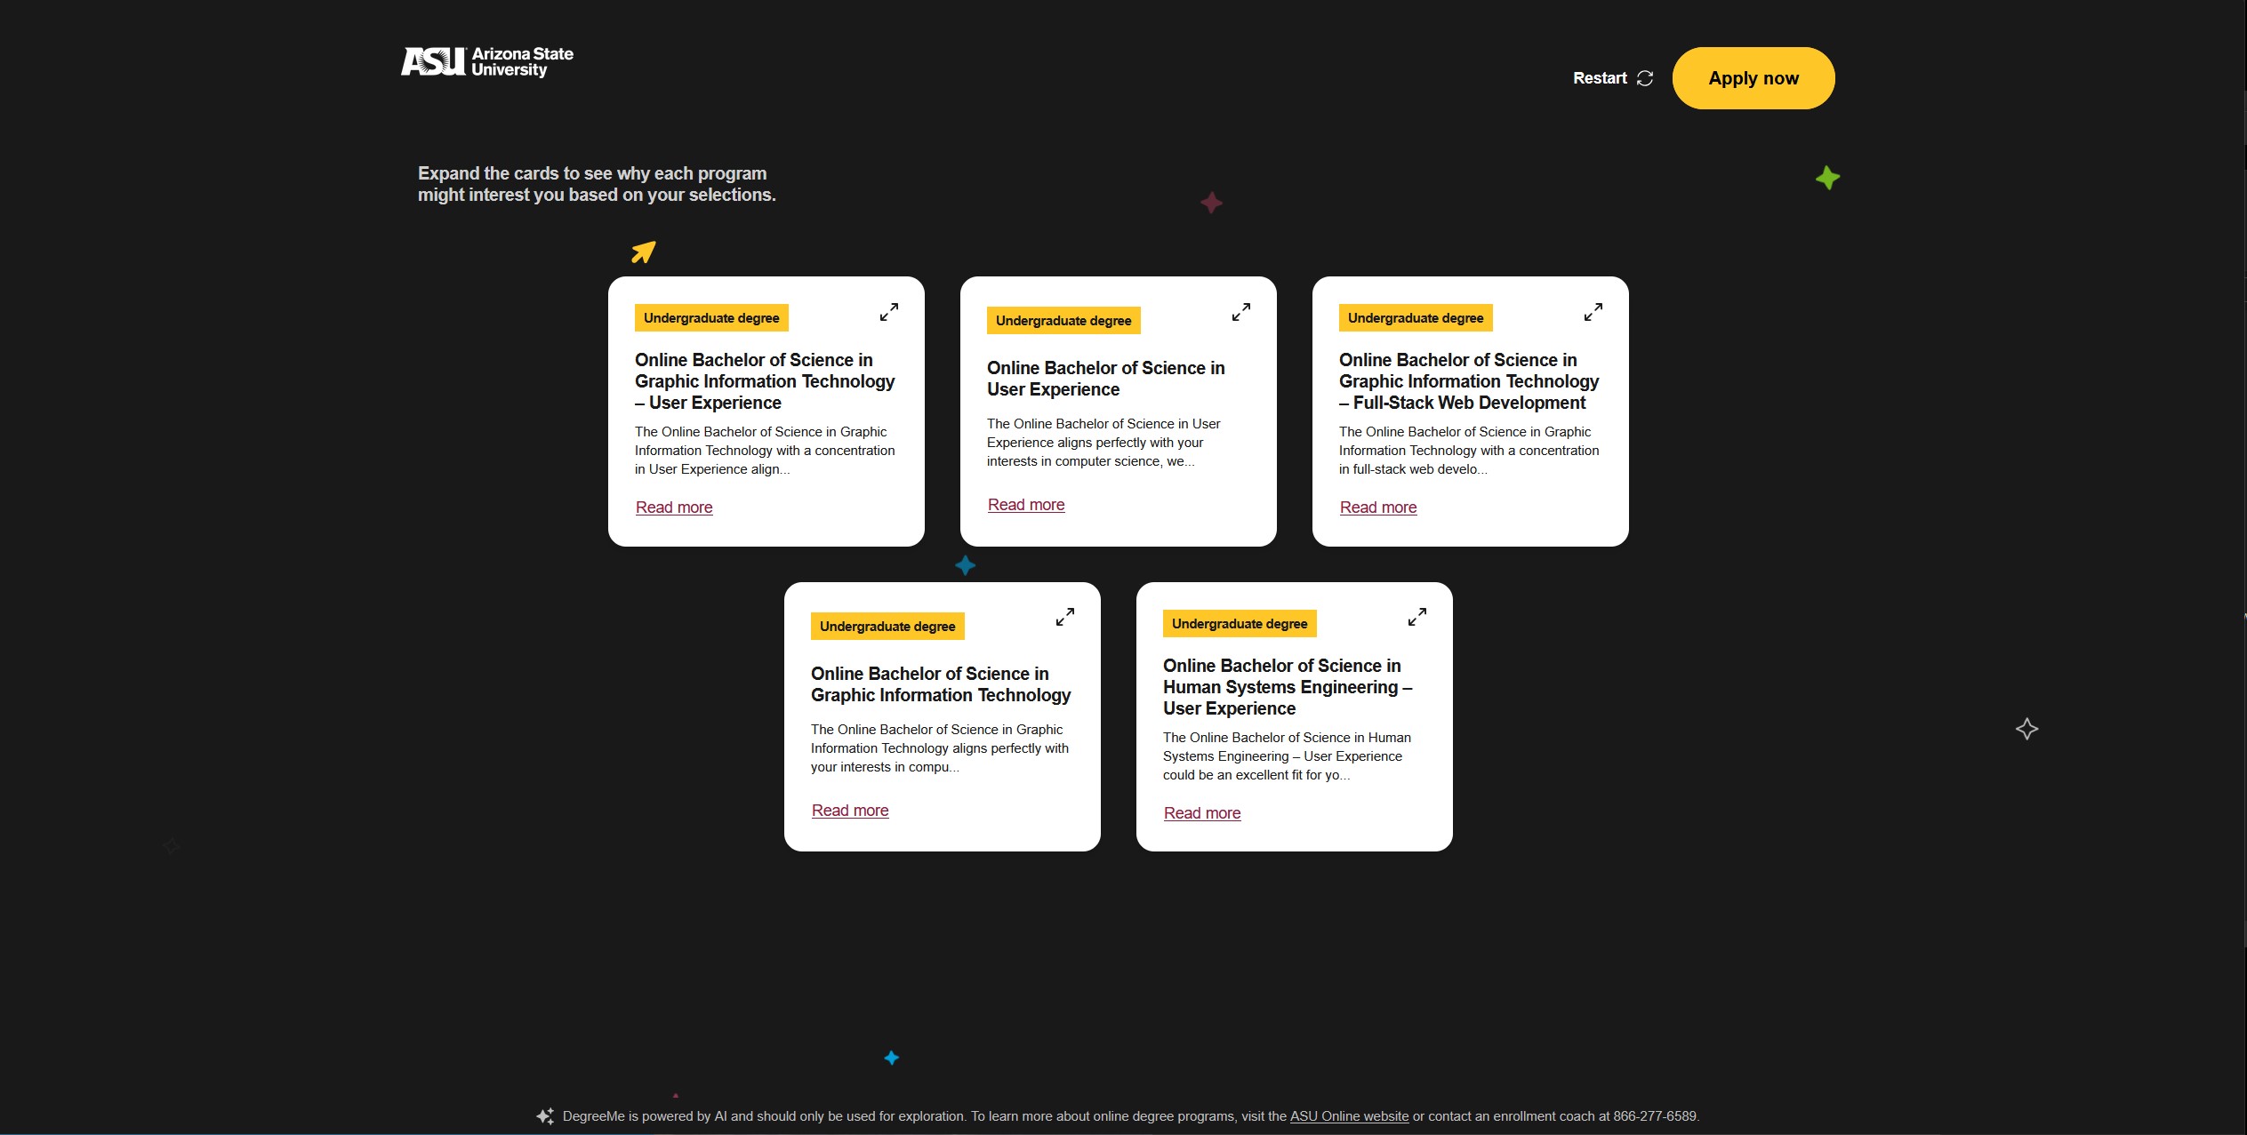The height and width of the screenshot is (1135, 2247).
Task: Expand the Graphic Information Technology – User Experience card
Action: coord(888,312)
